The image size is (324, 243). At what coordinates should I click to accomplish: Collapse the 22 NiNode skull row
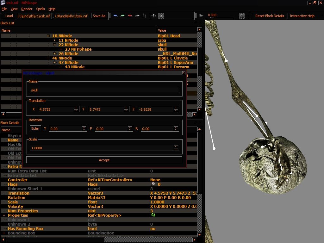tap(54, 45)
